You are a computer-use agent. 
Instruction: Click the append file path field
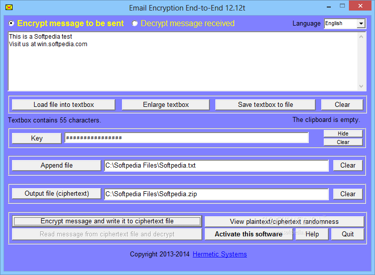(216, 166)
